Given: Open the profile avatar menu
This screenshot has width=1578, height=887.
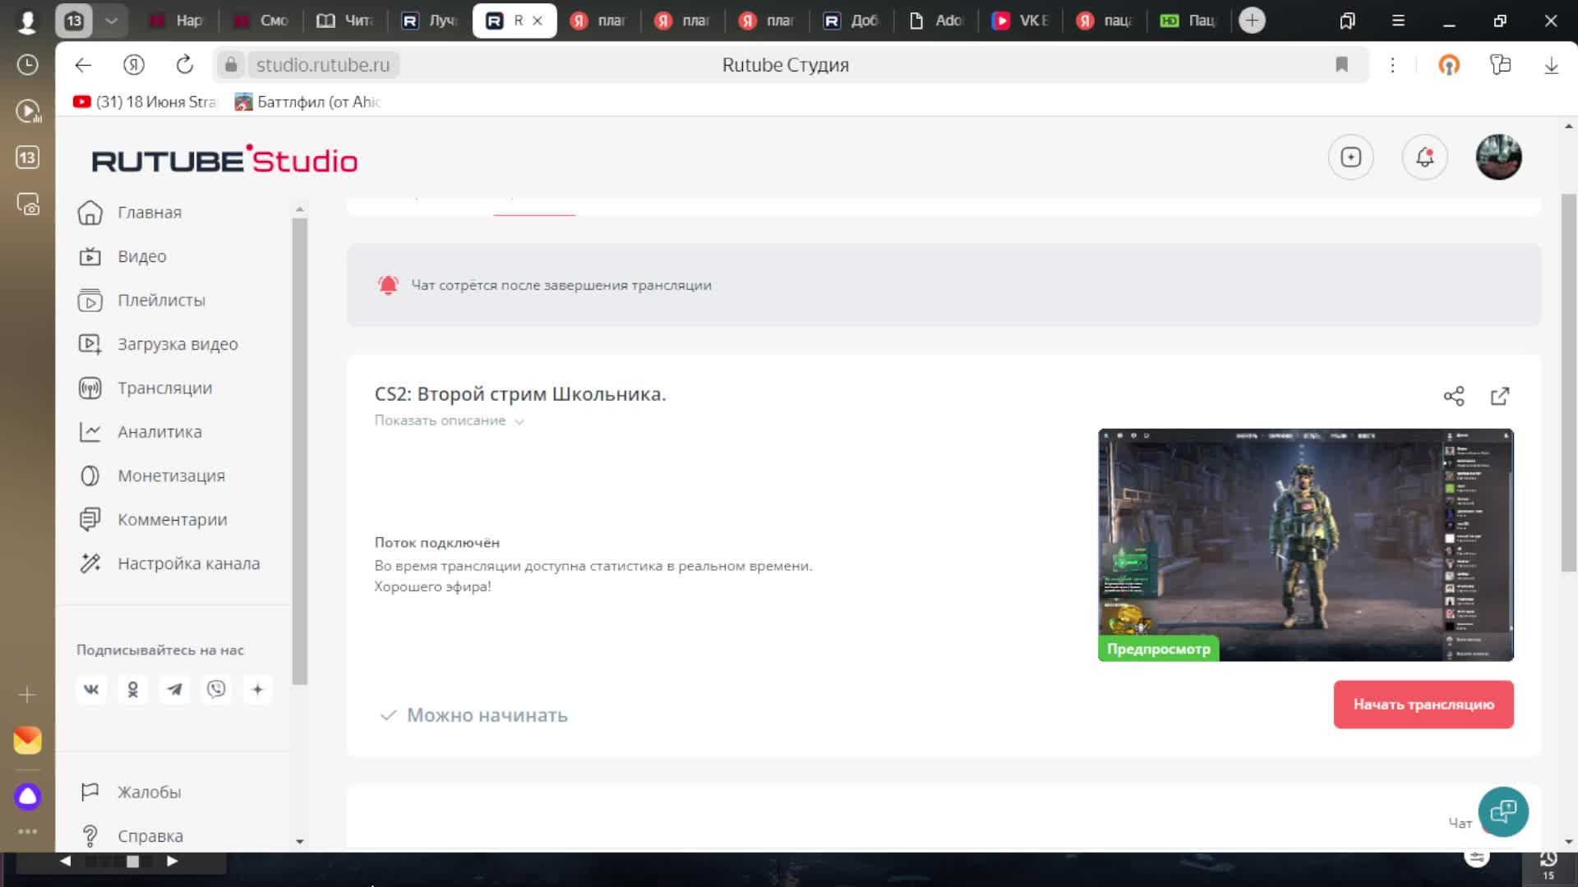Looking at the screenshot, I should tap(1498, 157).
